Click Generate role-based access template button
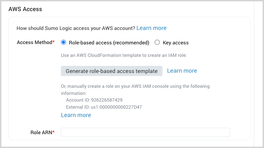 tap(112, 71)
